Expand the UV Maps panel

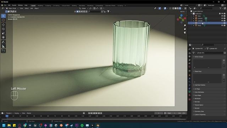pyautogui.click(x=194, y=89)
